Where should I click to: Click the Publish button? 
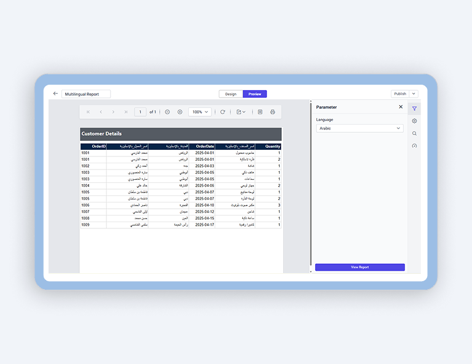[400, 94]
